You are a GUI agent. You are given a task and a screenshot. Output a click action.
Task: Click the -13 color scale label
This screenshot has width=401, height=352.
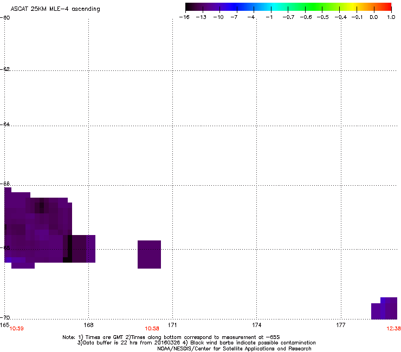(201, 17)
